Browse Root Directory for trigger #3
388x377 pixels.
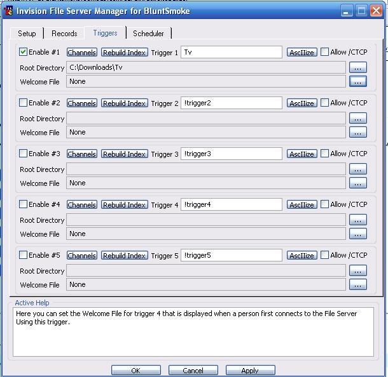pos(358,169)
